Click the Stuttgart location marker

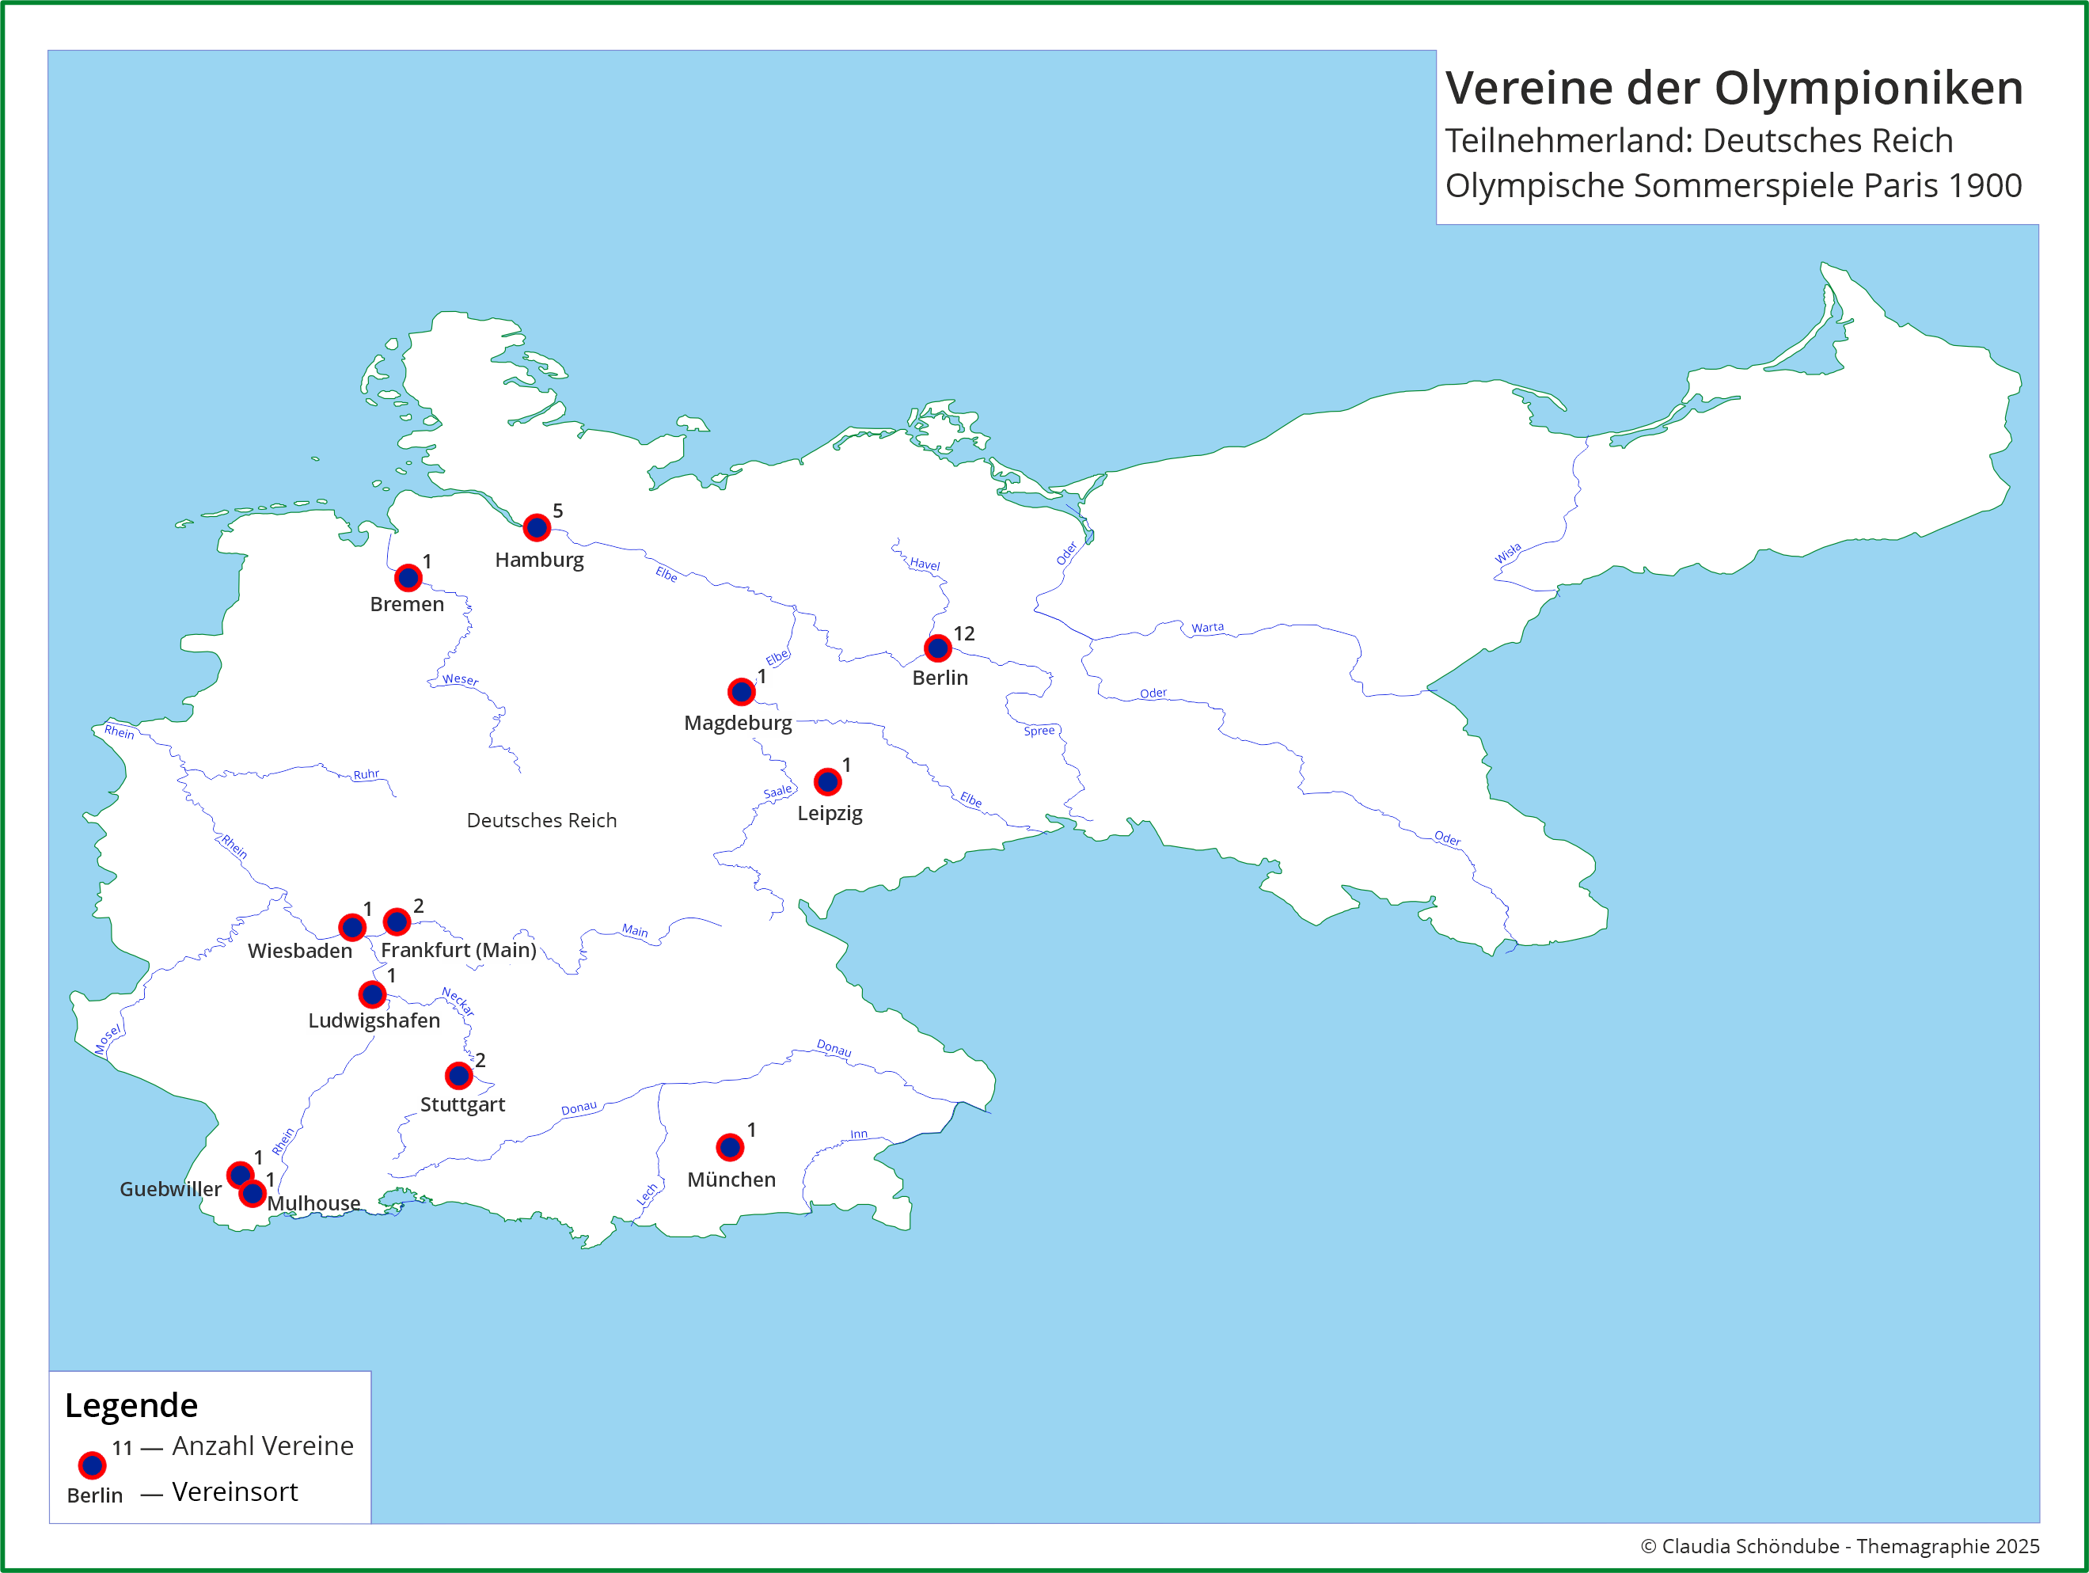point(458,1075)
